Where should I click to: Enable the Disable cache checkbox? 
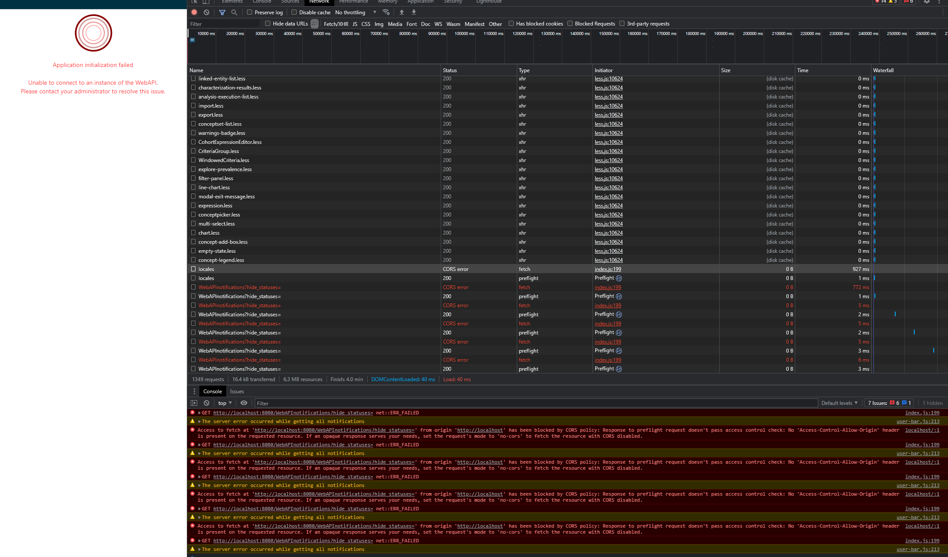tap(294, 13)
